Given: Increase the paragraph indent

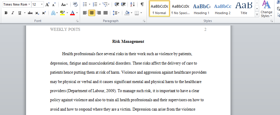Looking at the screenshot, I should 123,4.
